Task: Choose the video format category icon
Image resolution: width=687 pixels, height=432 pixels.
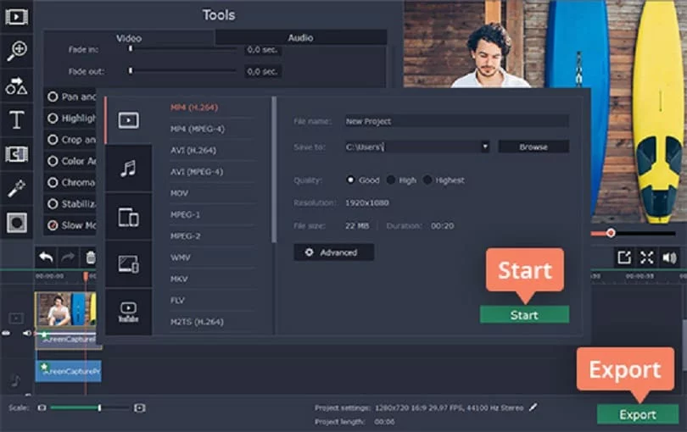Action: click(128, 120)
